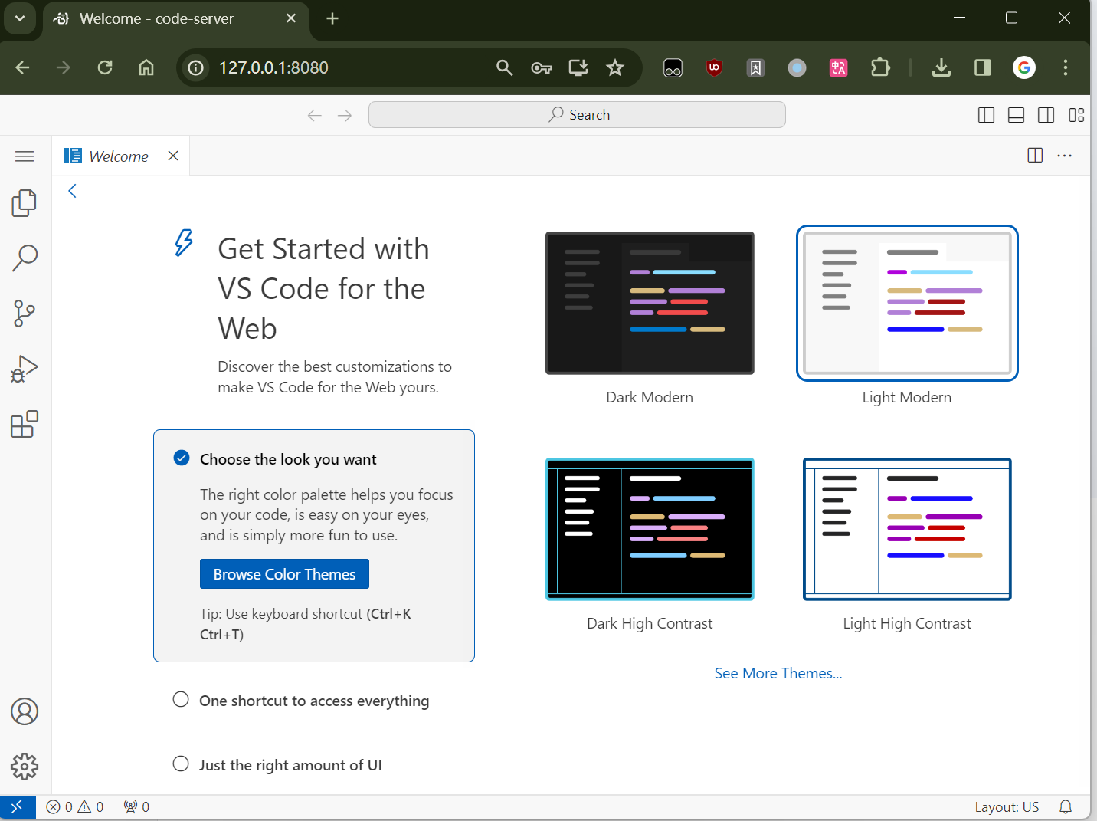
Task: Click the Browse Color Themes button
Action: point(284,574)
